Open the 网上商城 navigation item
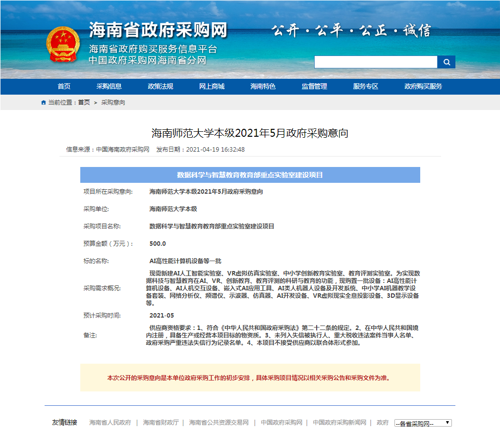The width and height of the screenshot is (500, 438). [x=212, y=86]
